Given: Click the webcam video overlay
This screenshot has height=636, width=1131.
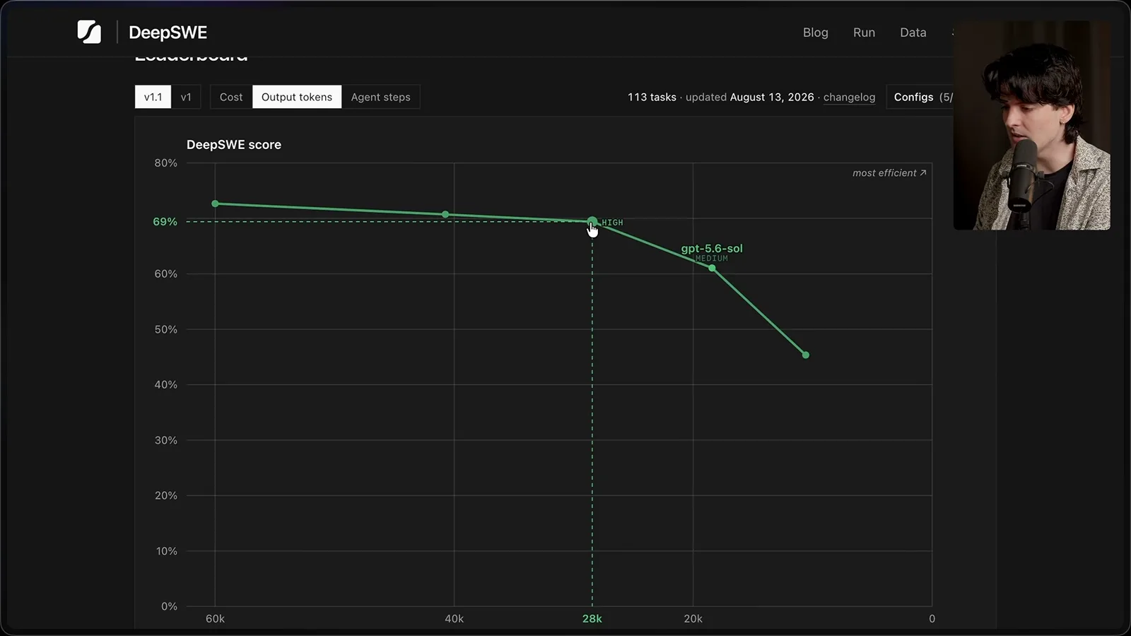Looking at the screenshot, I should click(x=1031, y=125).
